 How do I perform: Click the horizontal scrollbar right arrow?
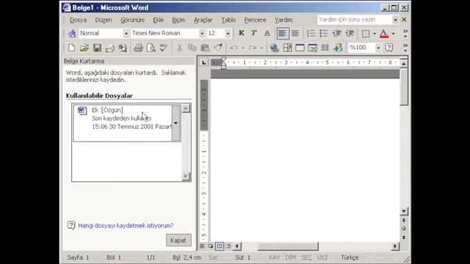(x=395, y=246)
